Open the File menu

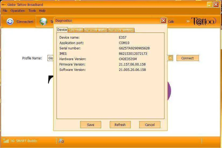click(5, 11)
